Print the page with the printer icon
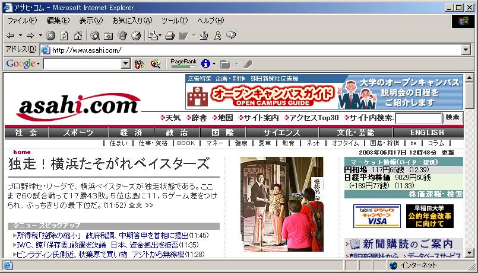478x273 pixels. [170, 36]
